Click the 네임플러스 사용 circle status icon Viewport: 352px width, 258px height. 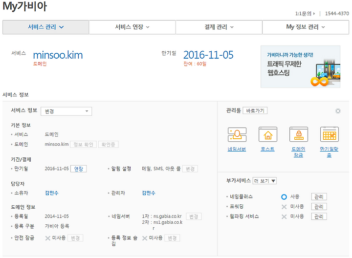click(284, 197)
